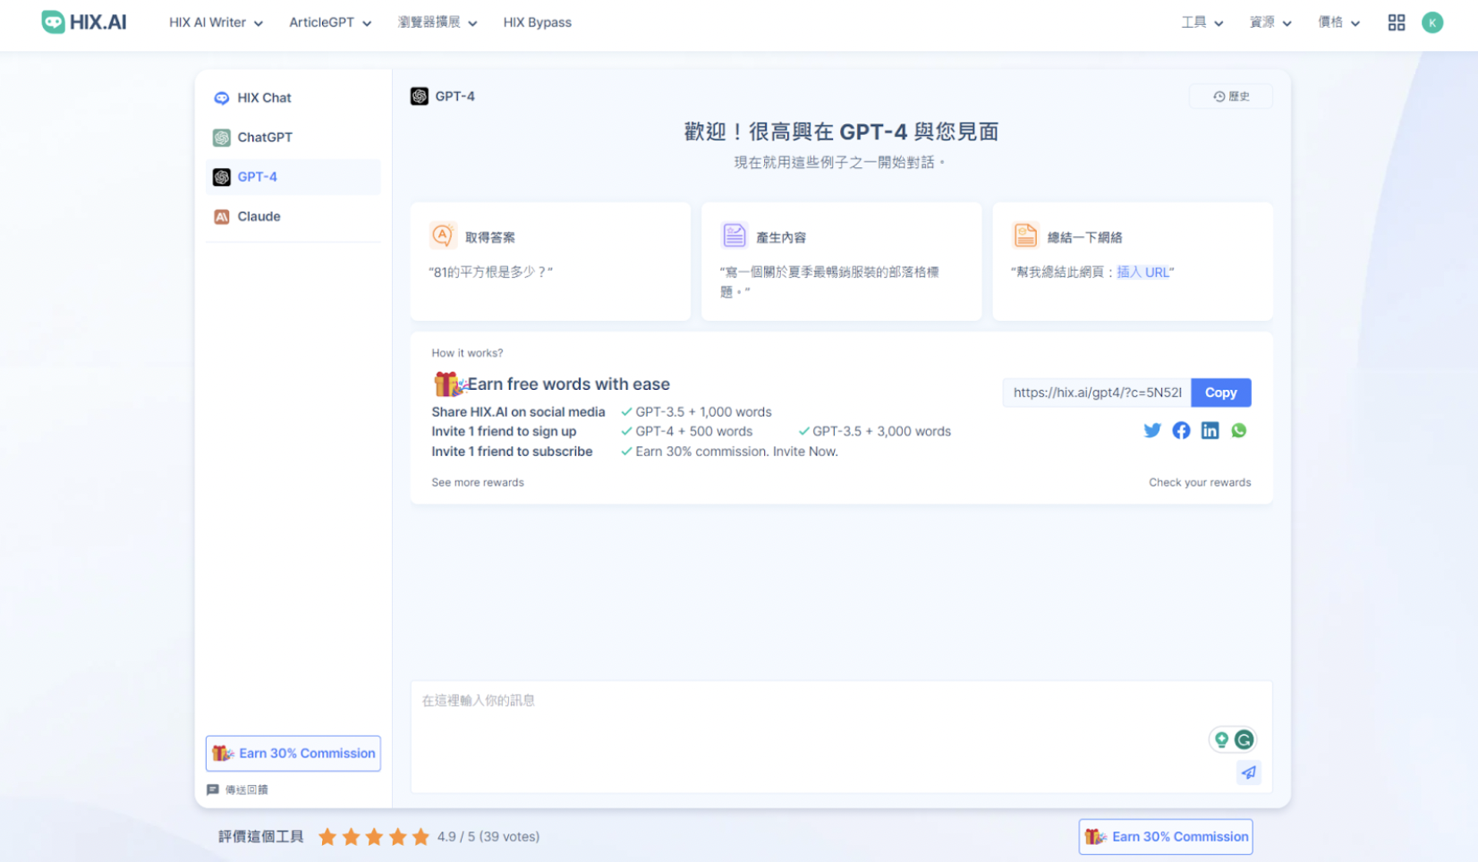Viewport: 1478px width, 862px height.
Task: Click Earn 30% commission. Invite Now. text
Action: tap(736, 452)
